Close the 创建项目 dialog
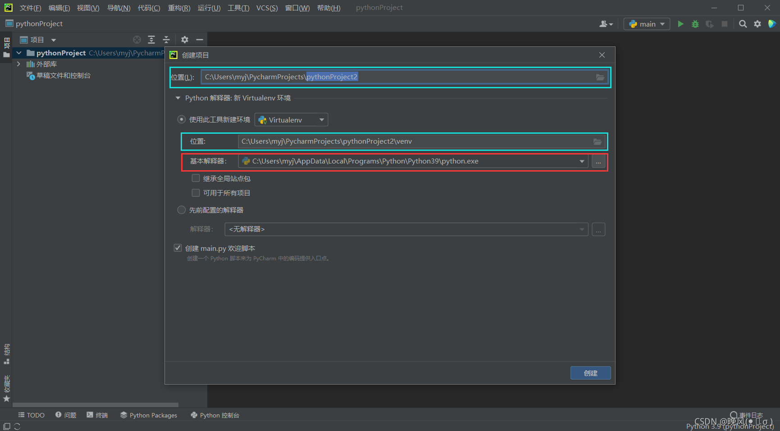The image size is (780, 431). tap(602, 55)
